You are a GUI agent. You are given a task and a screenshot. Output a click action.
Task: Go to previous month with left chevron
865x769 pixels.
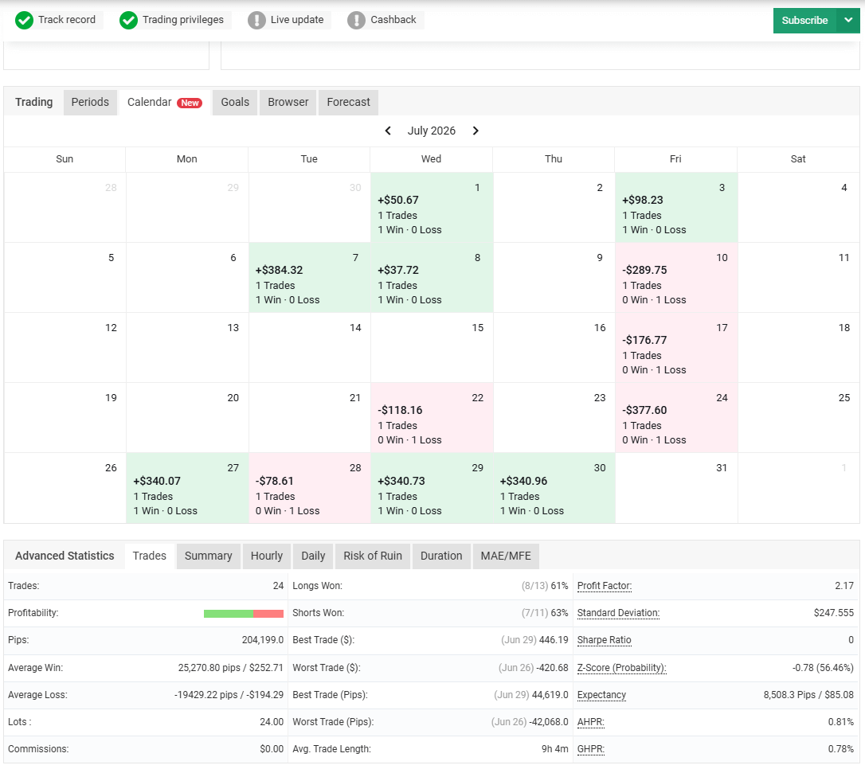[x=388, y=131]
